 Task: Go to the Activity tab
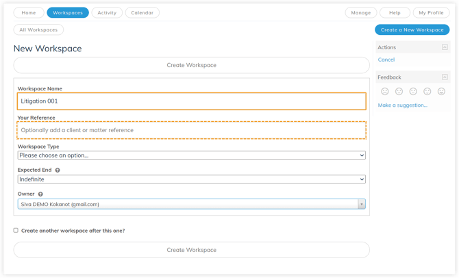[107, 12]
